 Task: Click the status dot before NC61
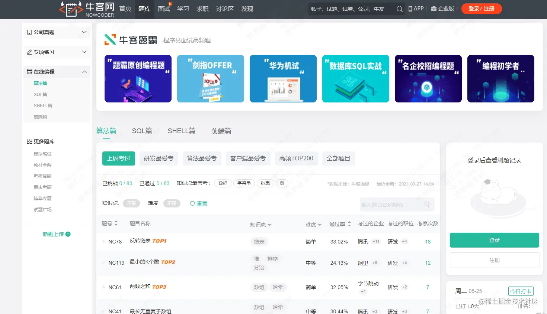(x=104, y=287)
